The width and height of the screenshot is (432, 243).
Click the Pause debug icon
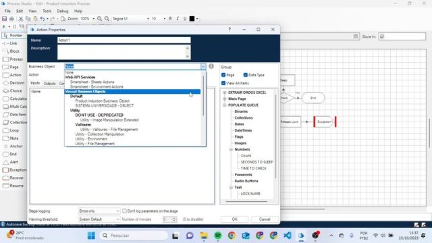click(x=14, y=26)
